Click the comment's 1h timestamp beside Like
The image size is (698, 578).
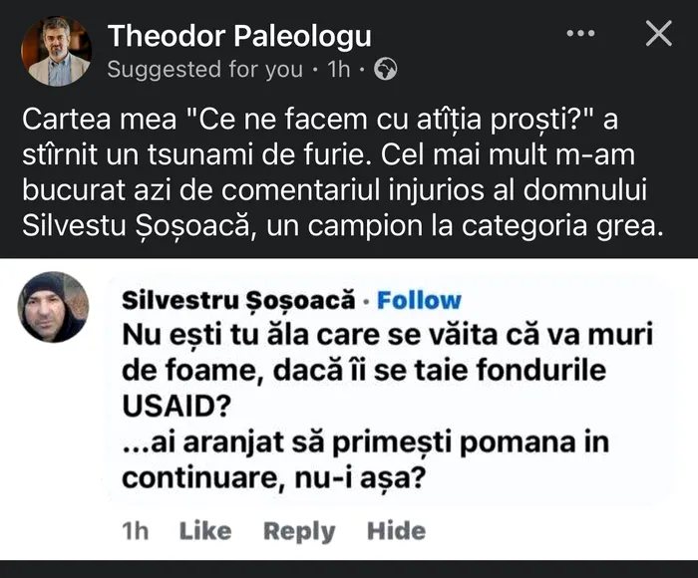coord(134,531)
